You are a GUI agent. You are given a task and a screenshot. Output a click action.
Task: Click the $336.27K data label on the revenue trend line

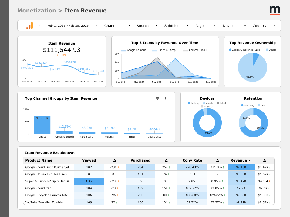(70, 62)
